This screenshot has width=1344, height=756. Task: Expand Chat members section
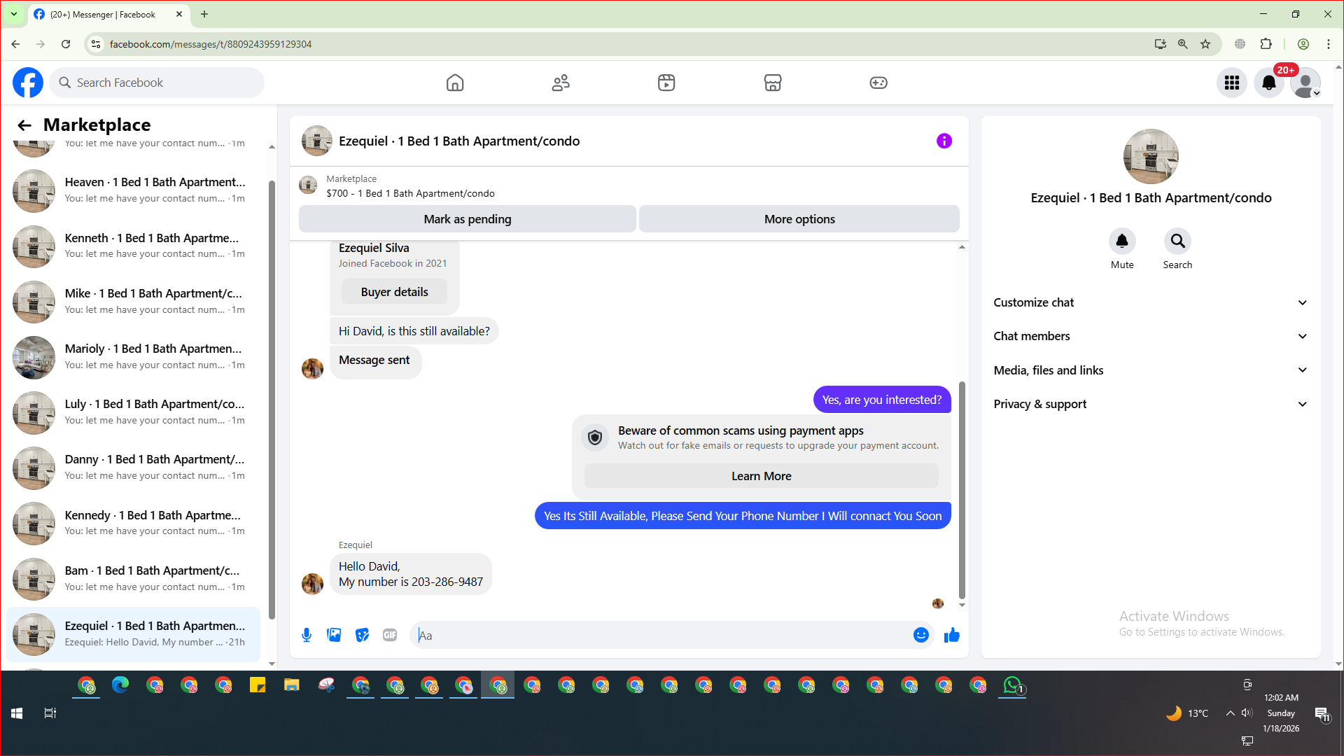click(x=1150, y=336)
